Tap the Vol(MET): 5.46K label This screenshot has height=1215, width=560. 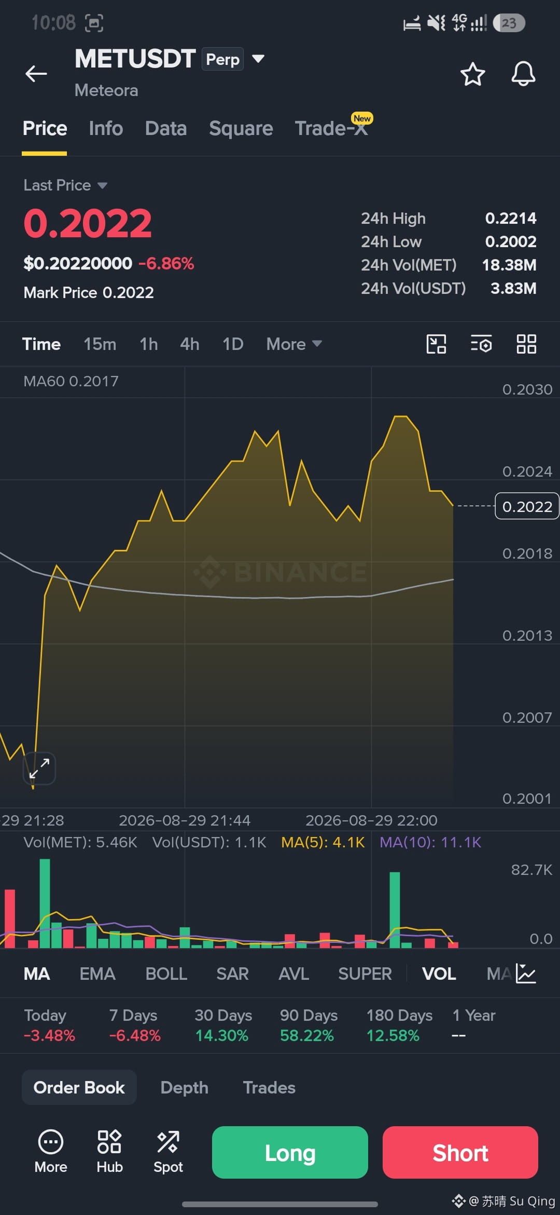[80, 842]
